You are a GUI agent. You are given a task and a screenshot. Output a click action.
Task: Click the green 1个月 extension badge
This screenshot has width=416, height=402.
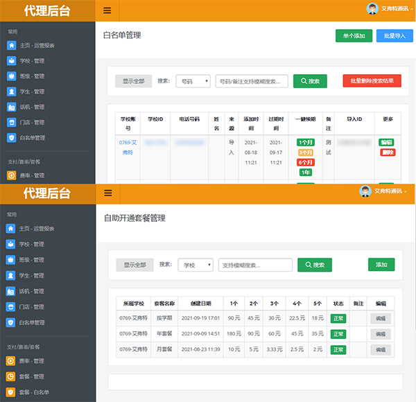(x=305, y=142)
